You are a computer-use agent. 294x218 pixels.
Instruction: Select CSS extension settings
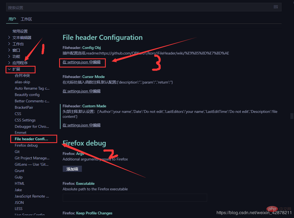tap(18, 114)
